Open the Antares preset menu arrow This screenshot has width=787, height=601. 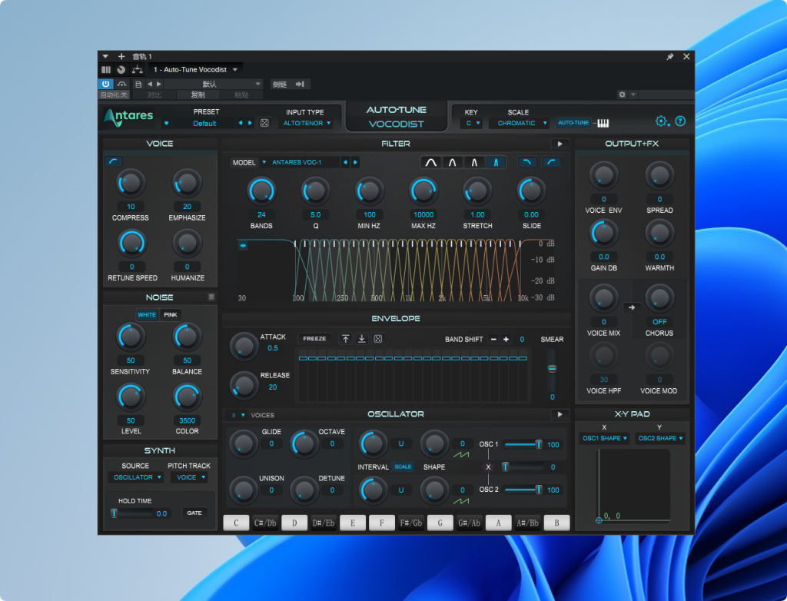click(166, 124)
